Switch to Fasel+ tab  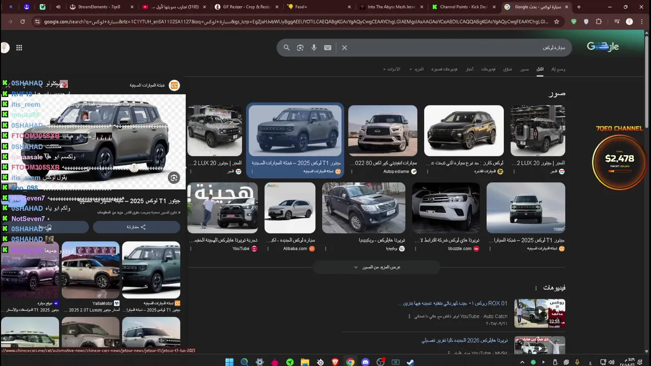click(x=319, y=7)
